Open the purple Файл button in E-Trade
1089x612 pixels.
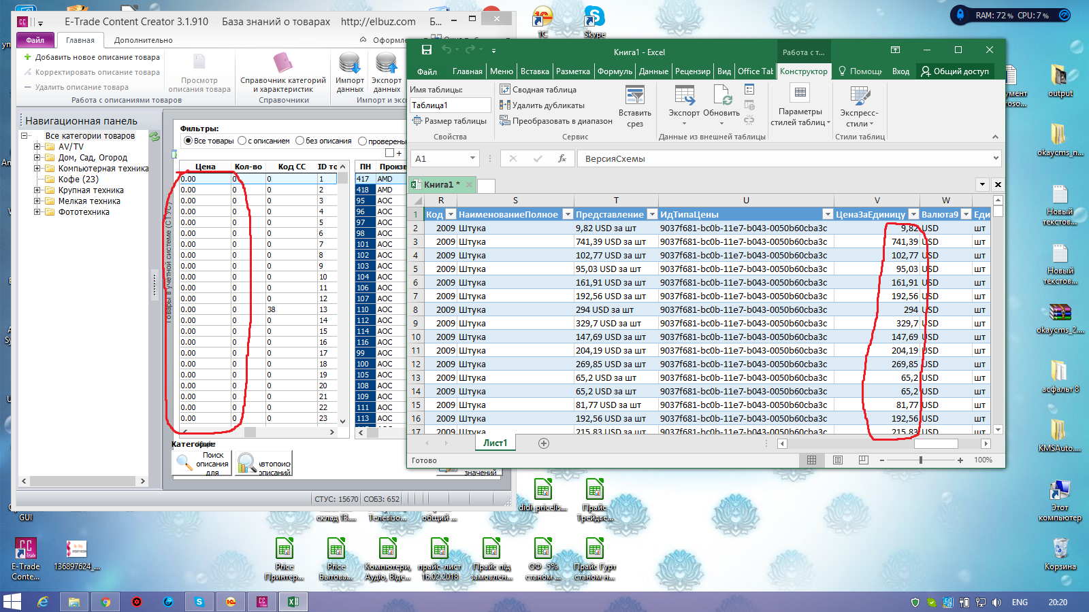point(35,40)
